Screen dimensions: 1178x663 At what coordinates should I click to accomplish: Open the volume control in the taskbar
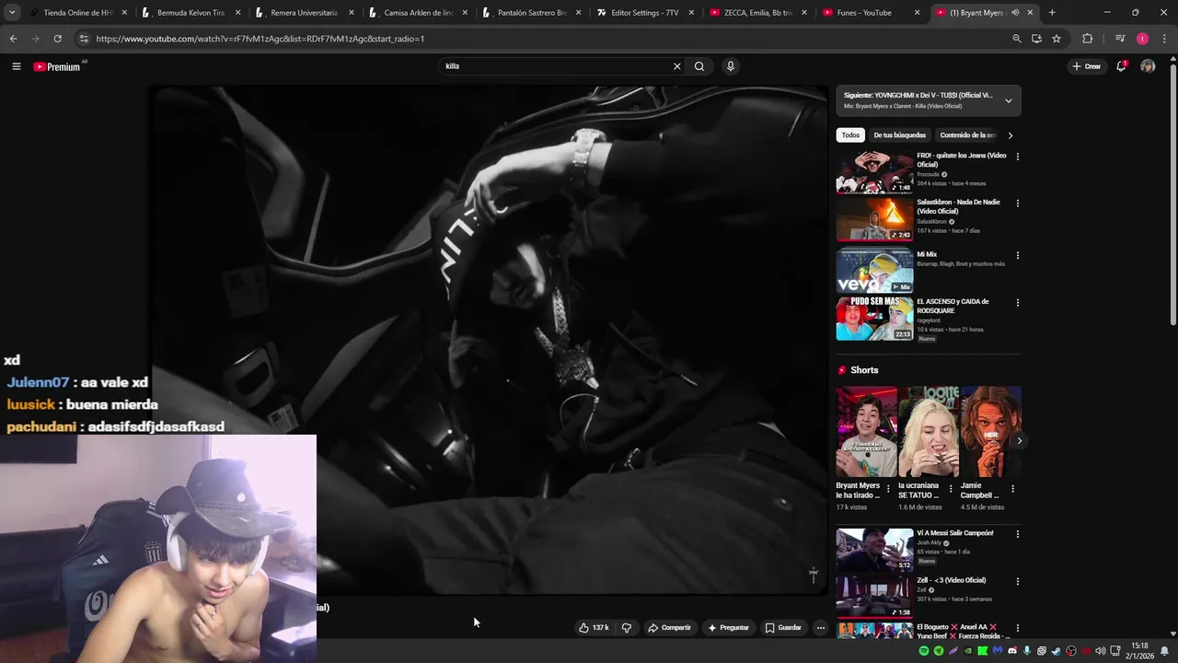(x=1101, y=651)
